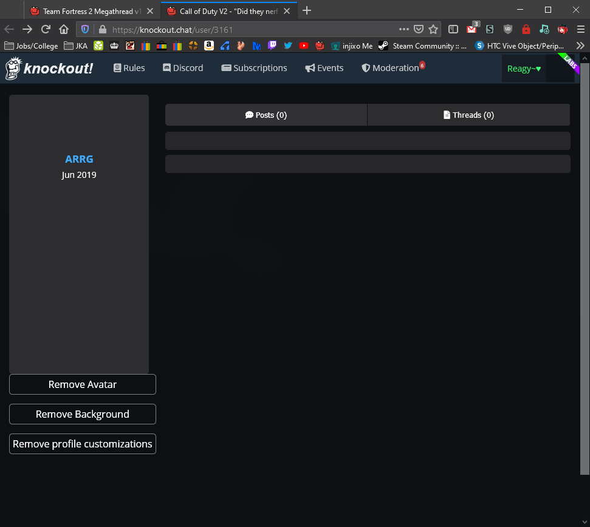
Task: Click Remove profile customizations button
Action: point(83,444)
